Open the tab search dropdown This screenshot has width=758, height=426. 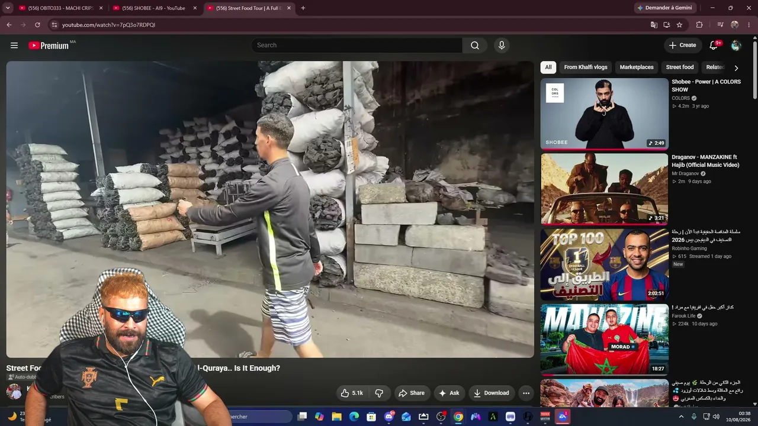click(x=8, y=8)
